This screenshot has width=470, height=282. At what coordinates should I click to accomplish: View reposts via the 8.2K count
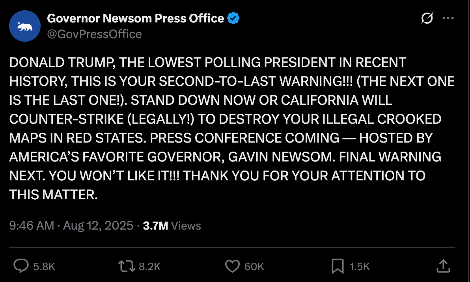[150, 266]
